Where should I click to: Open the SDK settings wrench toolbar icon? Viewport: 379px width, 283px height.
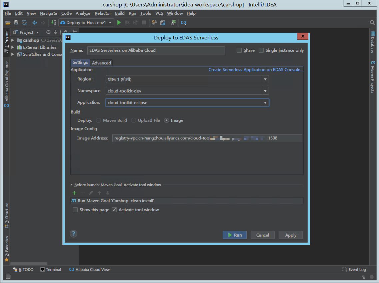(x=154, y=22)
